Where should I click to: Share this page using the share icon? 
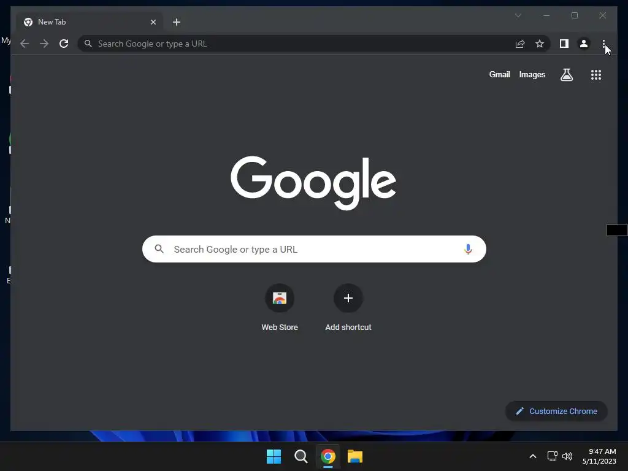point(520,44)
